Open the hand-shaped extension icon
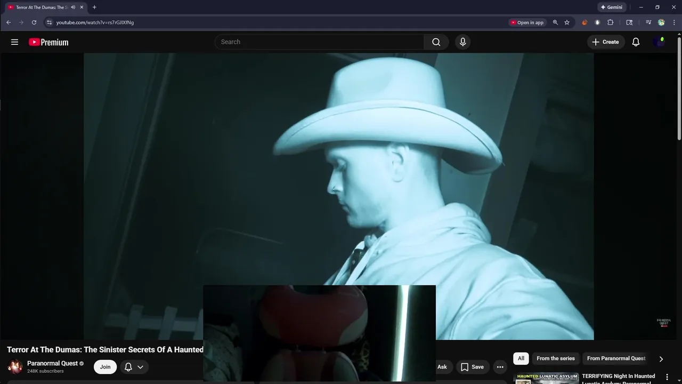Viewport: 682px width, 384px height. 597,22
